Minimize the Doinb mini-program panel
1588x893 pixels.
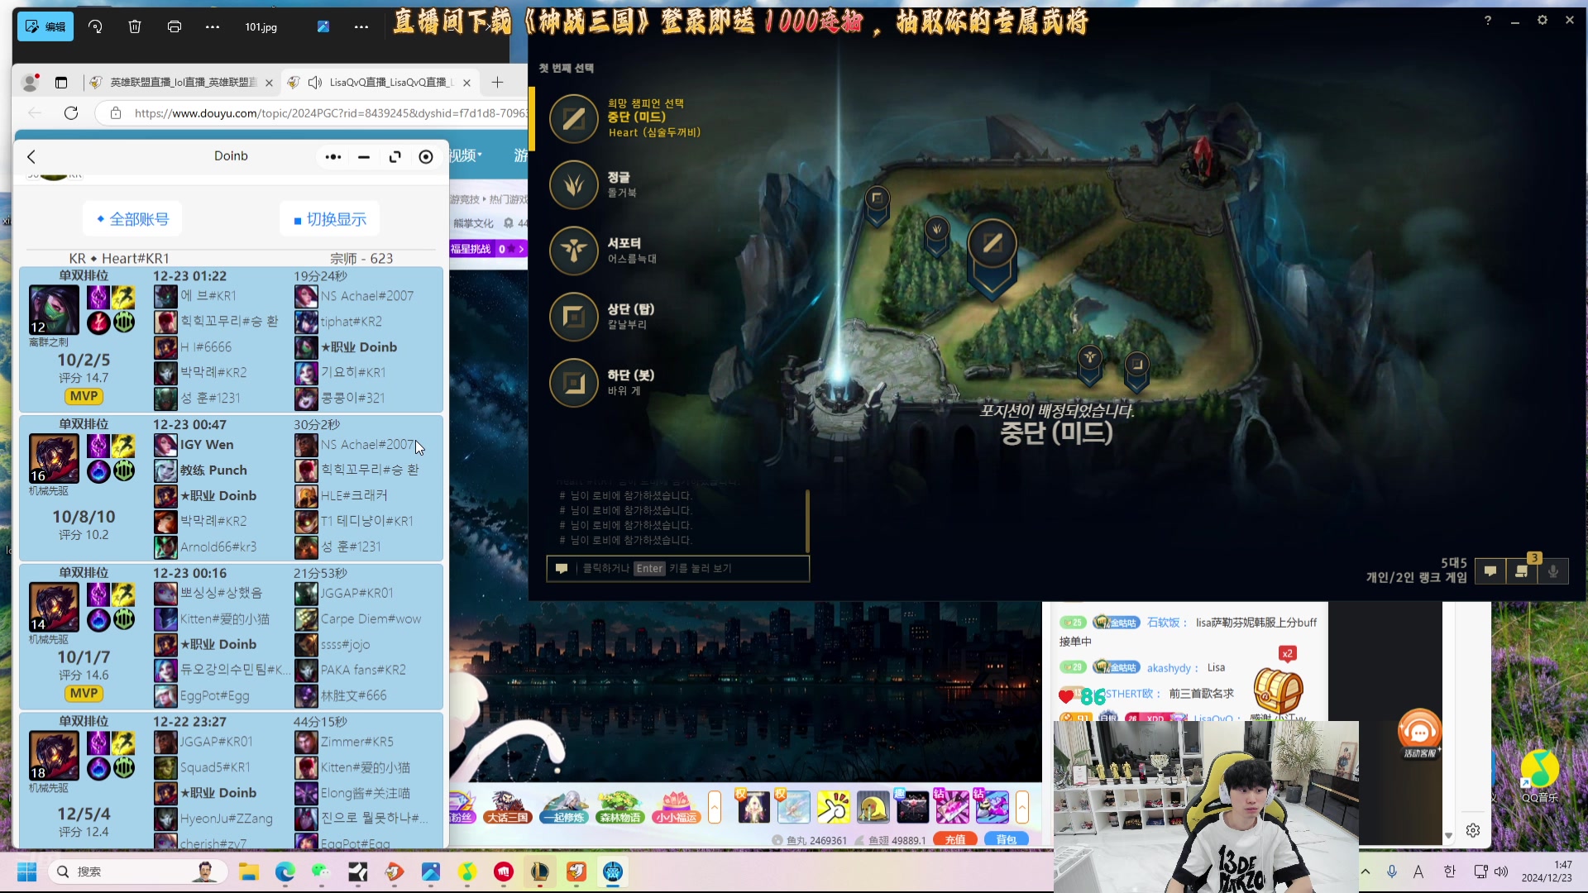point(364,156)
